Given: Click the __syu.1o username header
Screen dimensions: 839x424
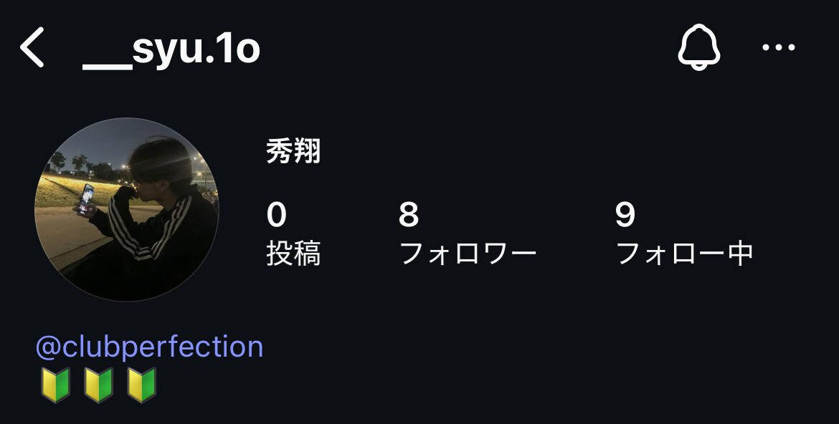Looking at the screenshot, I should [x=171, y=49].
